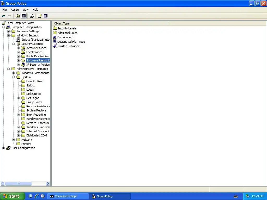Open the Action menu

15,10
